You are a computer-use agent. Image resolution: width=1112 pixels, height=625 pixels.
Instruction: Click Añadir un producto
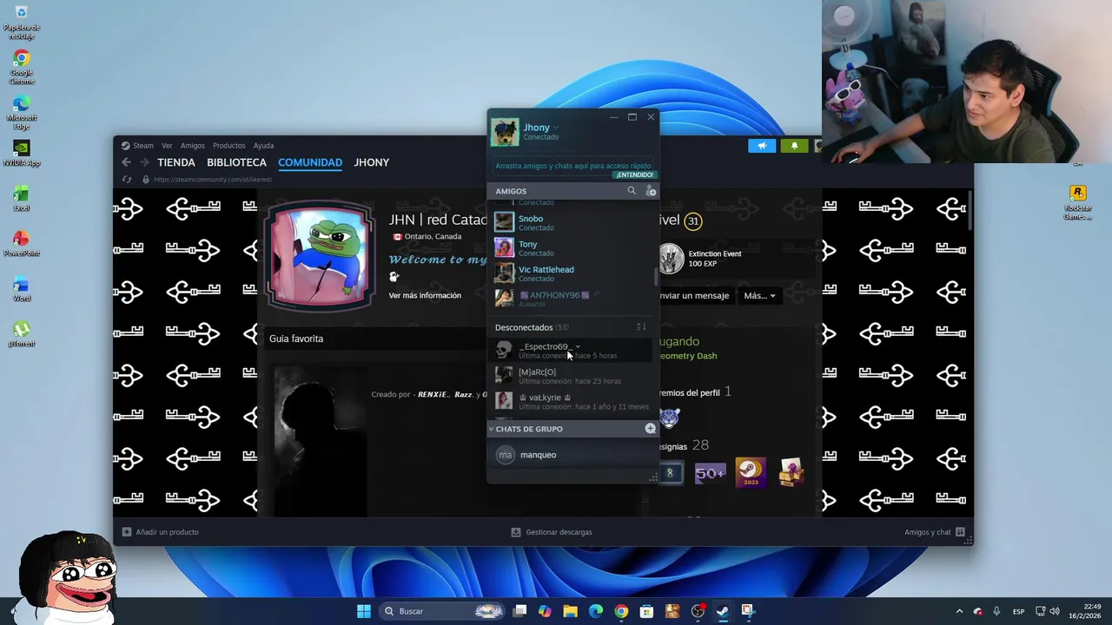click(161, 532)
